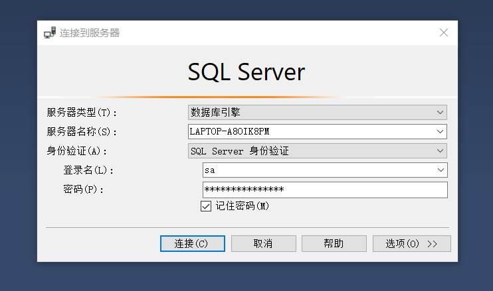Click the SQL Server banner title
The image size is (493, 291).
[246, 72]
